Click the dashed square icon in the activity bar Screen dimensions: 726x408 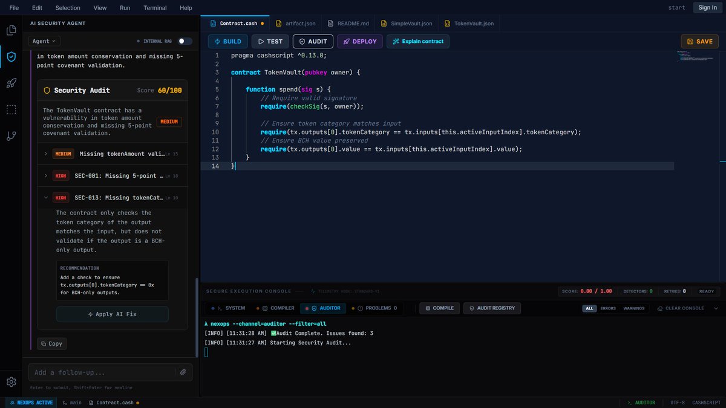[x=11, y=109]
